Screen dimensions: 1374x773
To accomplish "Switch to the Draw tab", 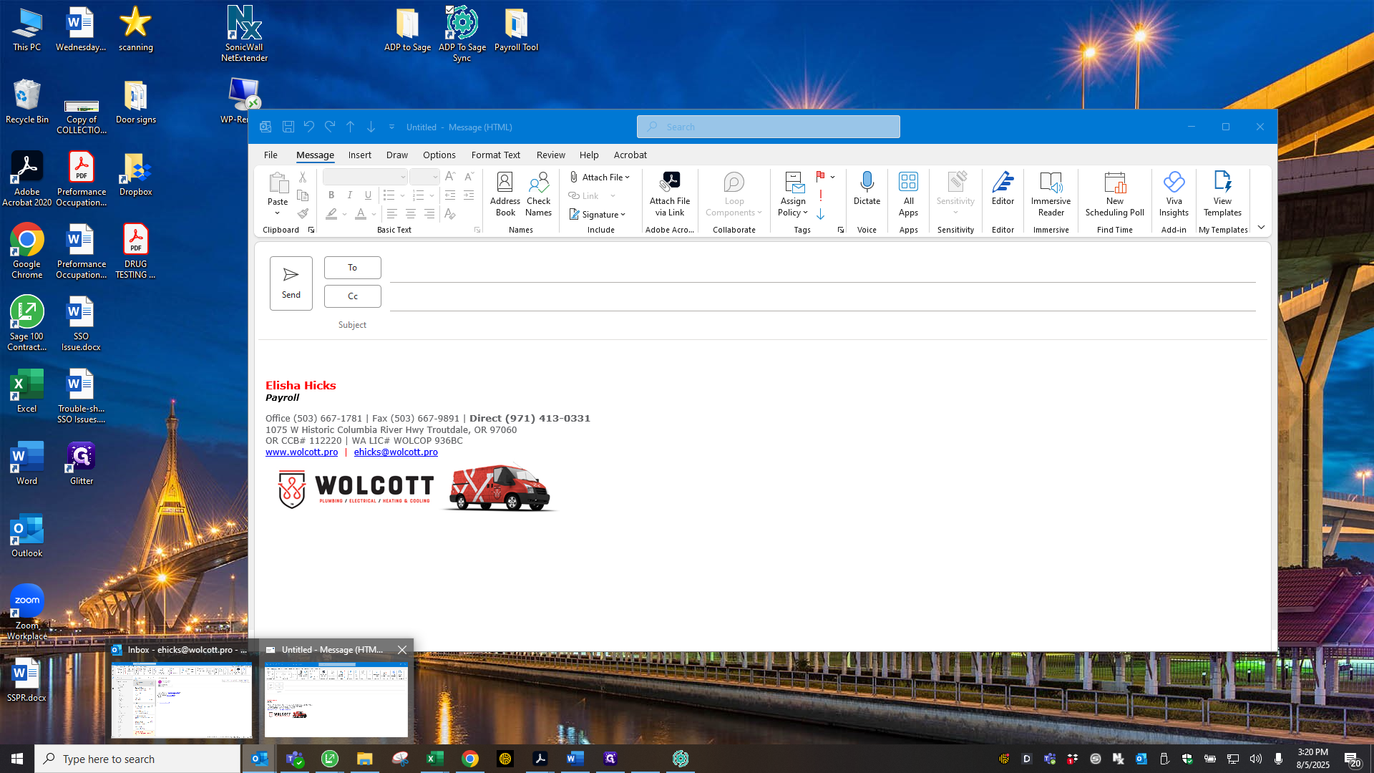I will [396, 155].
